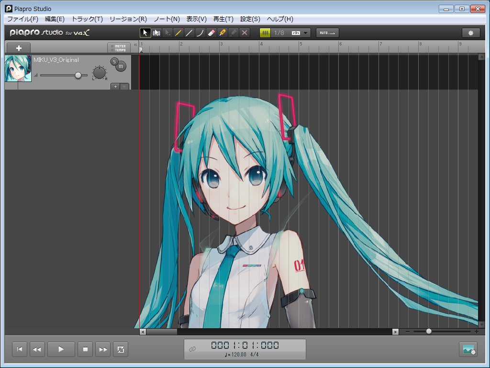The image size is (490, 368).
Task: Click the return to start transport button
Action: click(x=19, y=349)
